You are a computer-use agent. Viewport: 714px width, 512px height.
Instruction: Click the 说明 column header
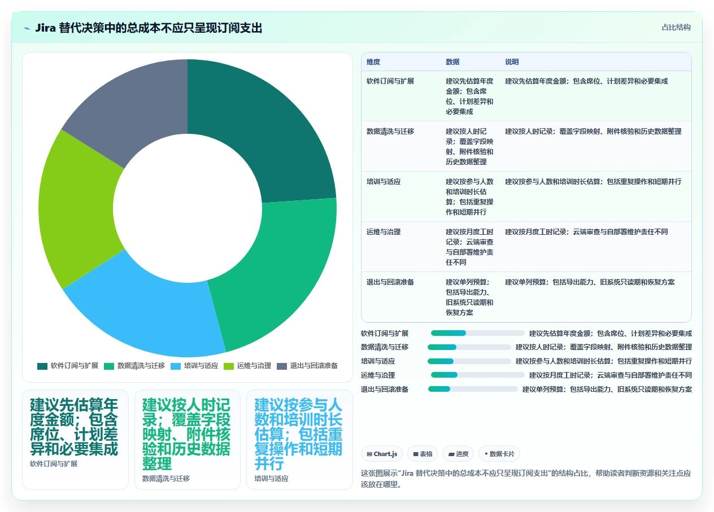pos(512,62)
